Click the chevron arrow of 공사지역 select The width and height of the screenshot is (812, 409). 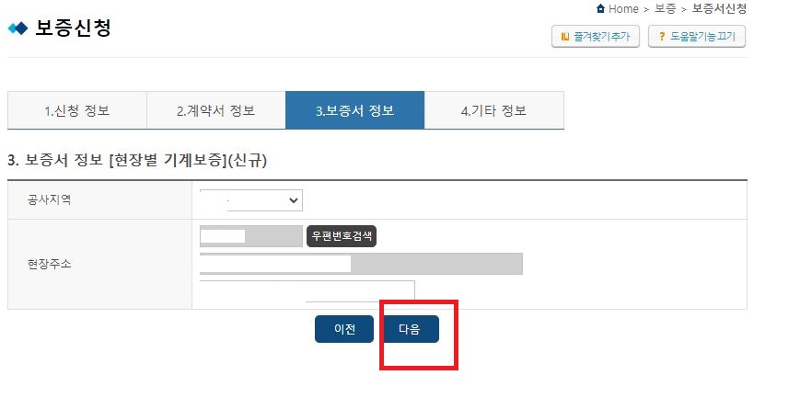(x=293, y=200)
